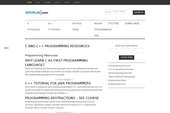Focus the Google Custom Search field
This screenshot has width=170, height=113.
119,12
